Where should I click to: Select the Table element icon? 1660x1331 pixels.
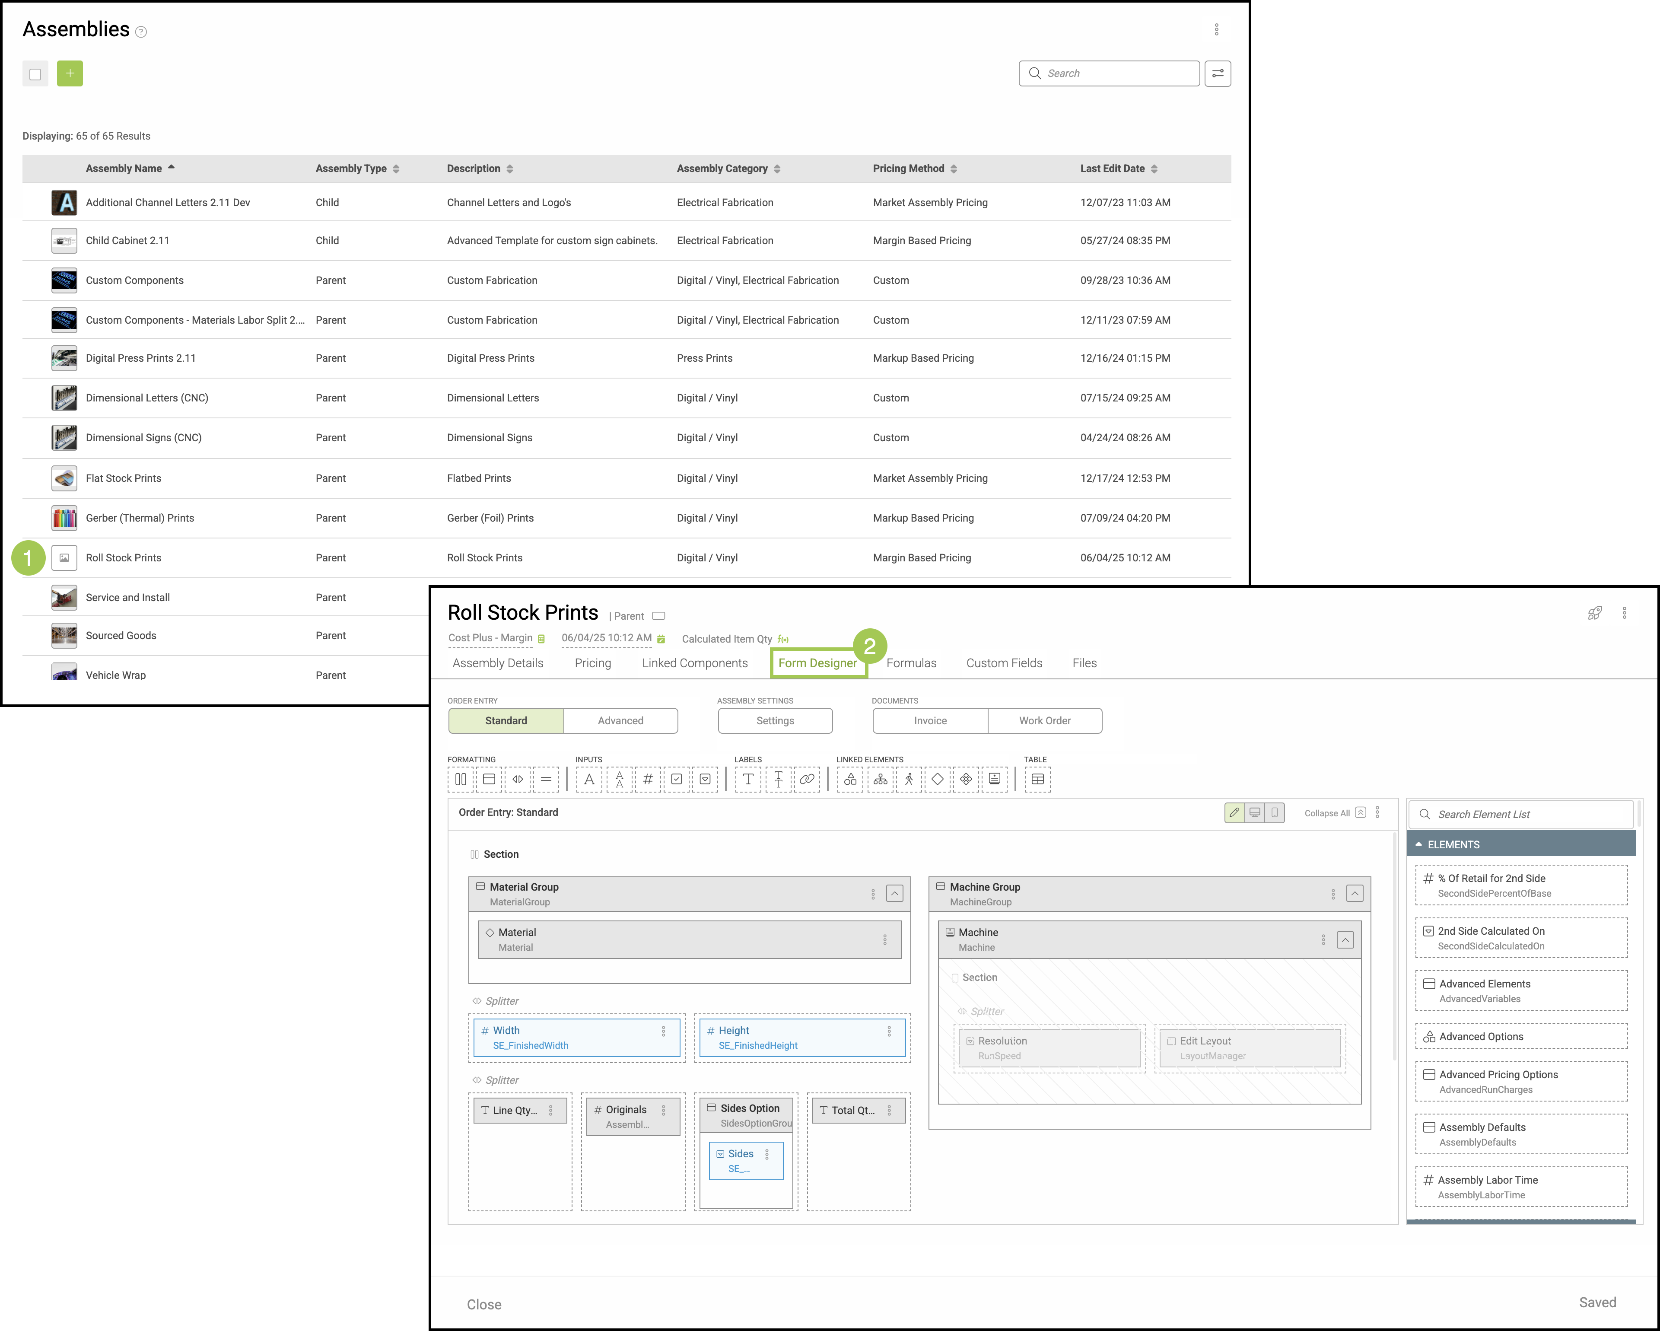coord(1037,779)
